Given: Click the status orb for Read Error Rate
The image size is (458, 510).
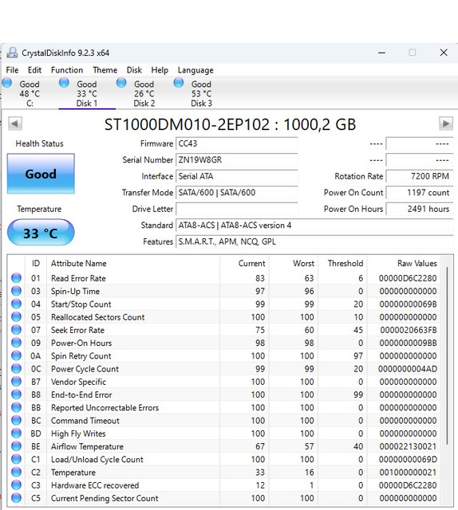Looking at the screenshot, I should 16,278.
